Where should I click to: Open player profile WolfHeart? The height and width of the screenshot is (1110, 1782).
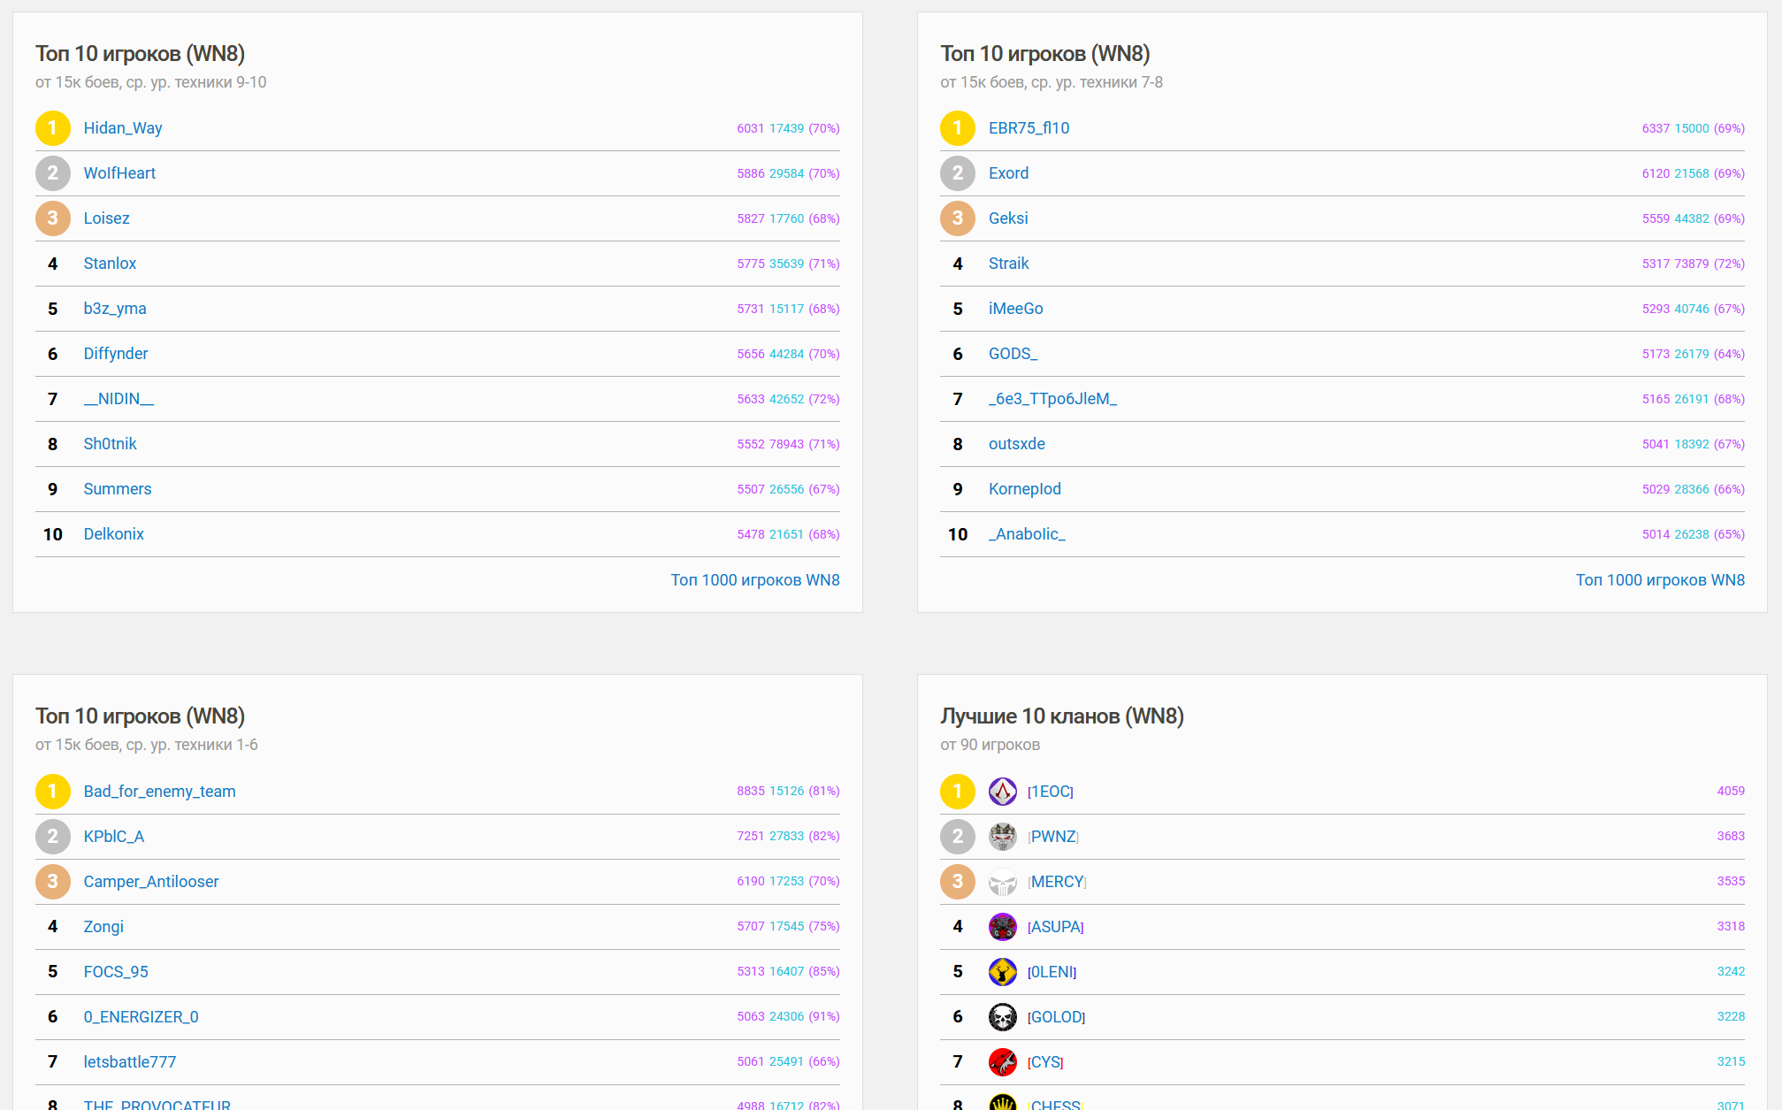(119, 173)
